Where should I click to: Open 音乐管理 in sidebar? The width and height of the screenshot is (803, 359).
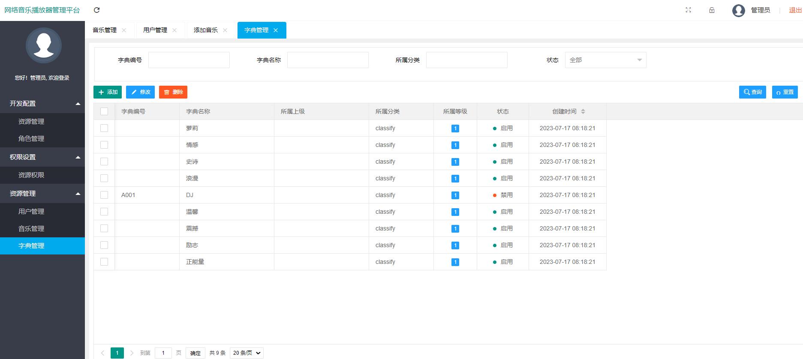tap(42, 229)
